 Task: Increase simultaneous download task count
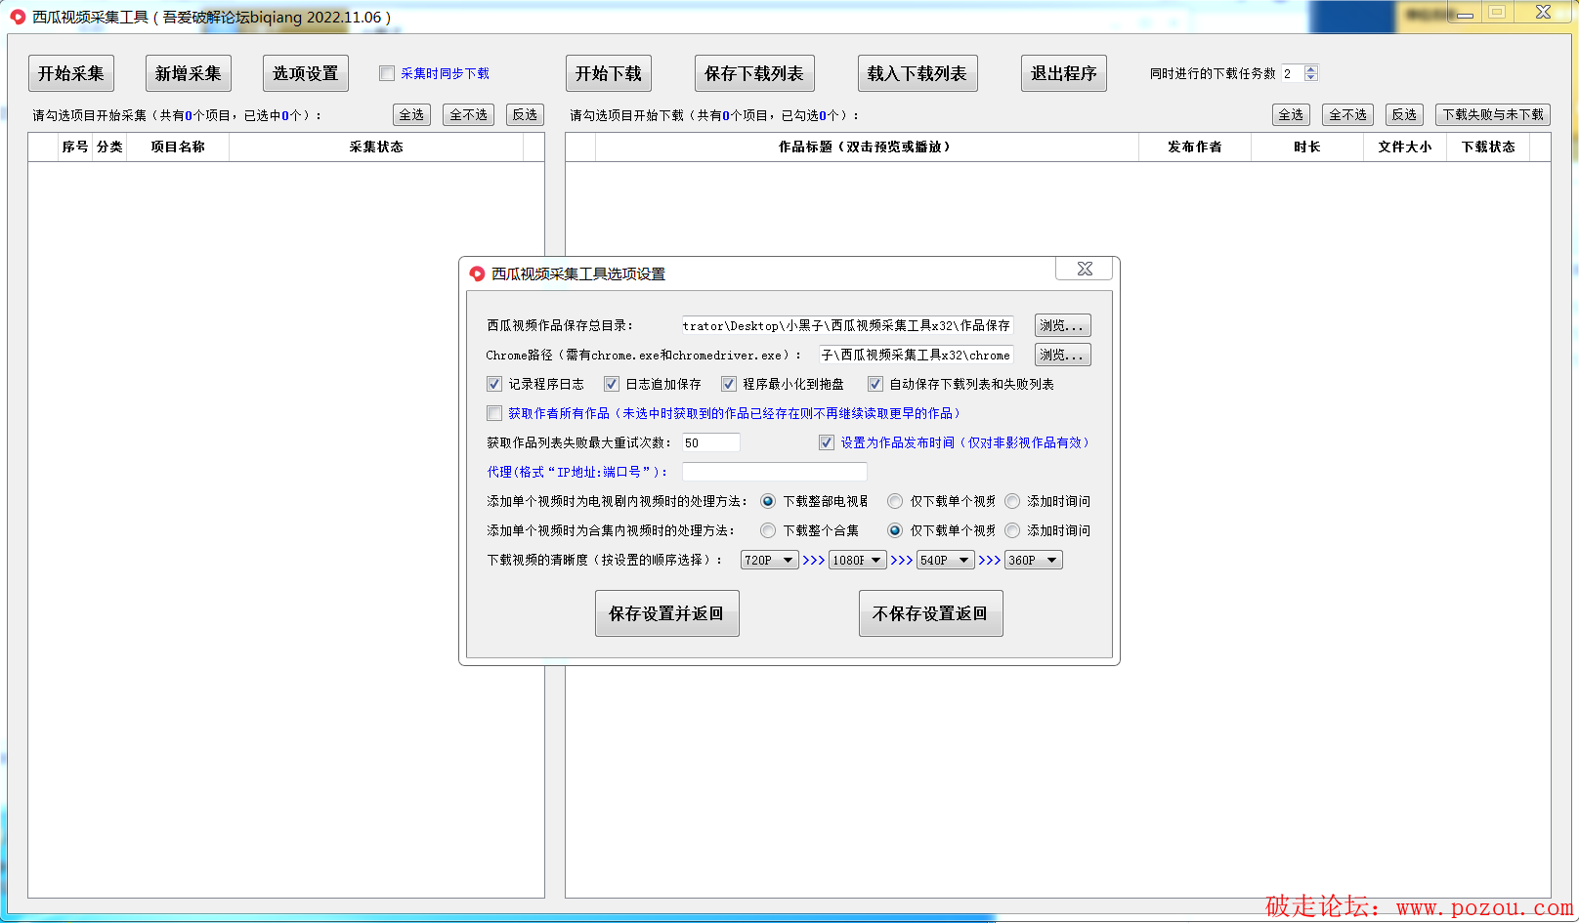(1311, 68)
